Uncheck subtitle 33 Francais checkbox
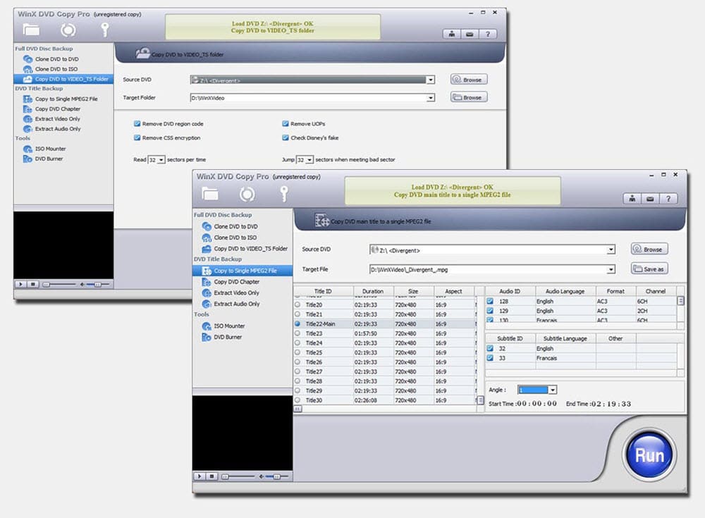This screenshot has width=705, height=518. coord(490,358)
